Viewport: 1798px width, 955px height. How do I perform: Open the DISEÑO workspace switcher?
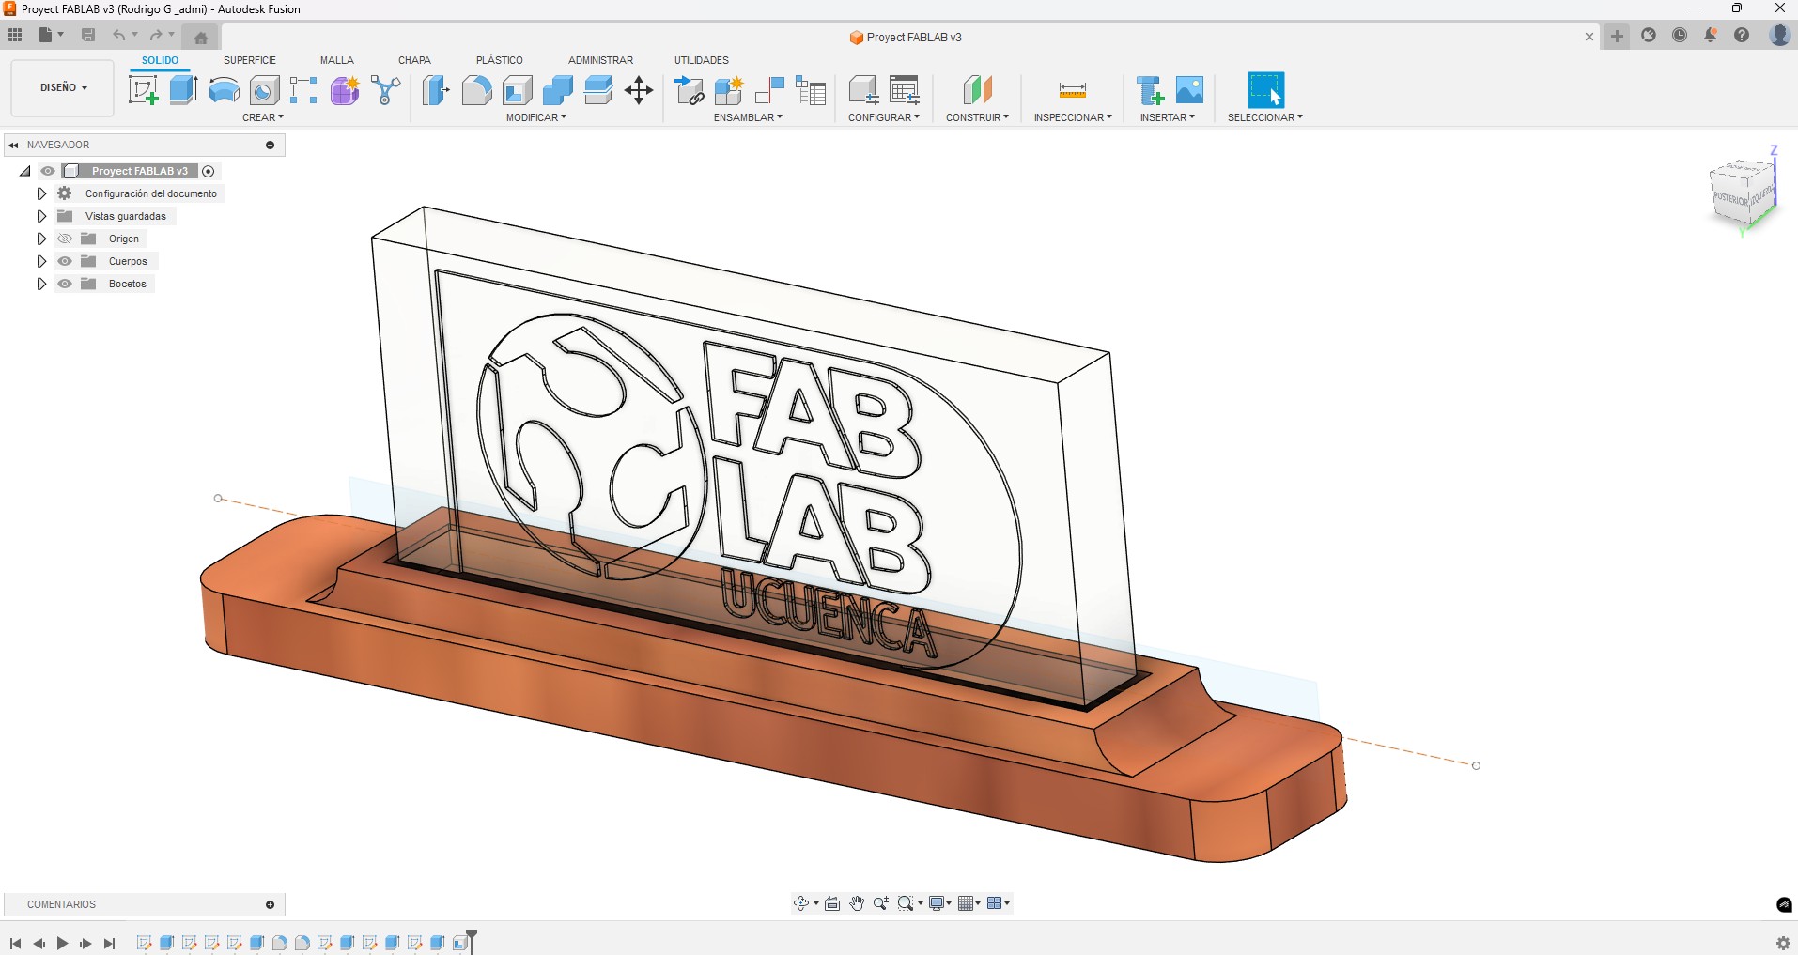(60, 87)
